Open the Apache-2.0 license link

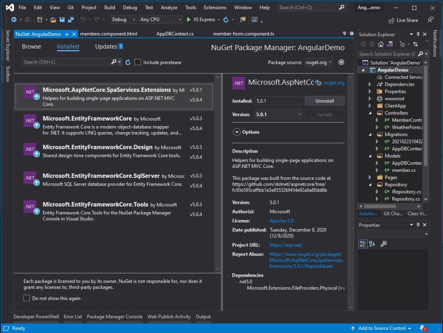coord(281,221)
